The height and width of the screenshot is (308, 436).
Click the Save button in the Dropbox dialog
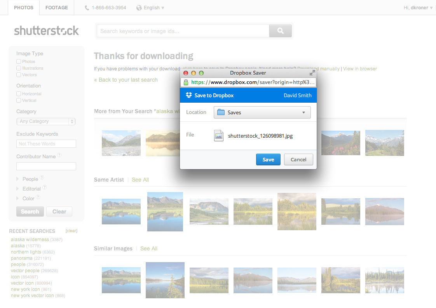268,159
